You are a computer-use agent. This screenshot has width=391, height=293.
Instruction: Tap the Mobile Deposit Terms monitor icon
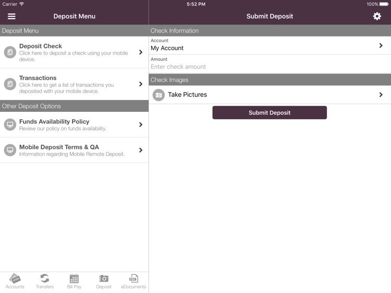10,150
